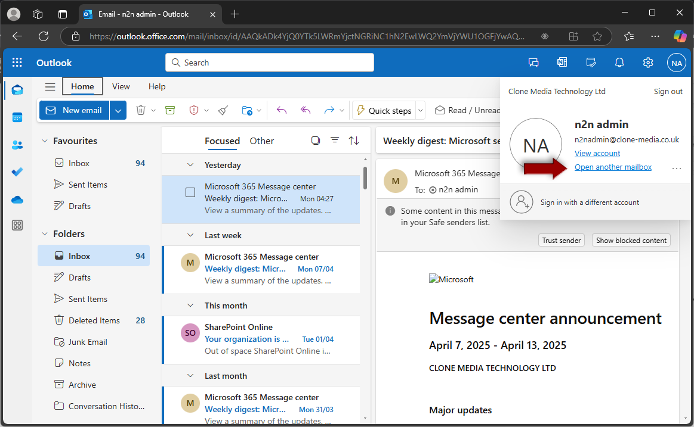Viewport: 694px width, 427px height.
Task: Open the View account link
Action: tap(597, 153)
